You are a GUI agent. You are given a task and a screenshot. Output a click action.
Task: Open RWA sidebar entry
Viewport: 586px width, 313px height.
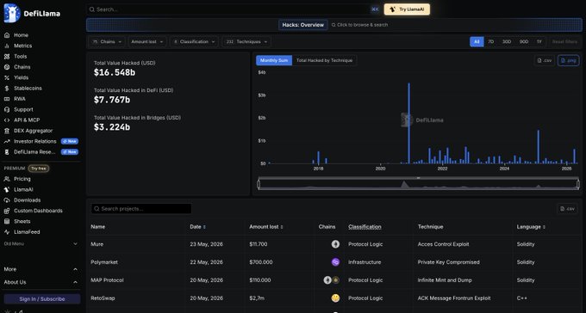click(x=20, y=99)
